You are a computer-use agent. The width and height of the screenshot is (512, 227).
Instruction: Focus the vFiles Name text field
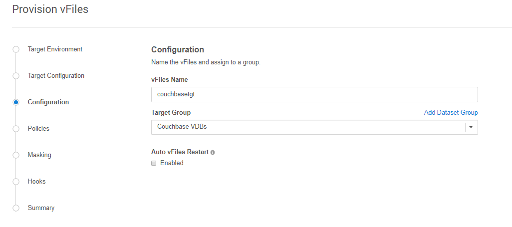pos(314,95)
